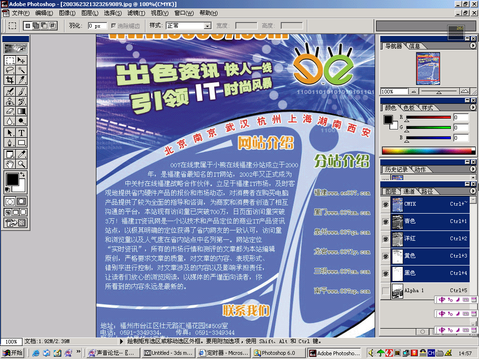The width and height of the screenshot is (479, 359).
Task: Choose the Clone Stamp tool
Action: click(10, 101)
